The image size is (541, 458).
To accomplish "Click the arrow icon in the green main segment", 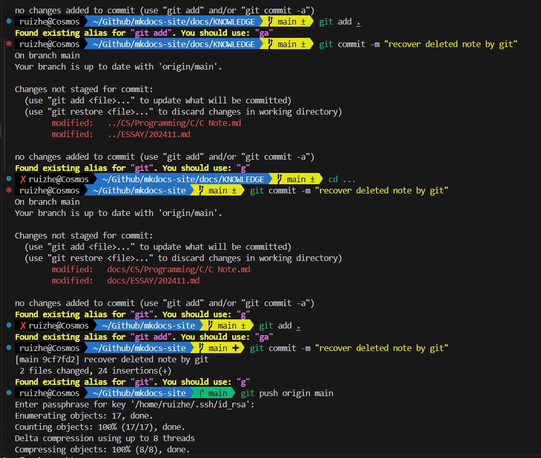I will point(201,393).
